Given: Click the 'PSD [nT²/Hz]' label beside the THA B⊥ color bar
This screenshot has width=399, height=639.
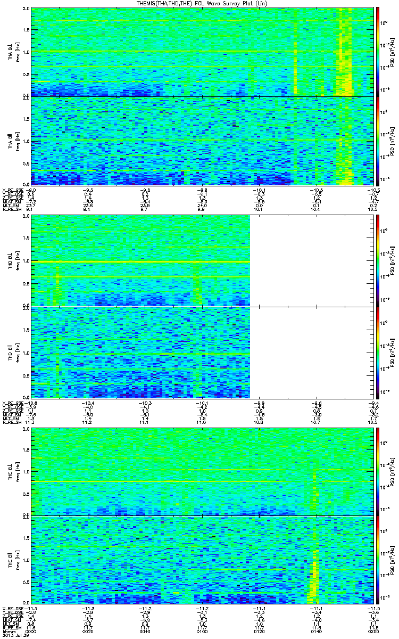Looking at the screenshot, I should coord(393,52).
